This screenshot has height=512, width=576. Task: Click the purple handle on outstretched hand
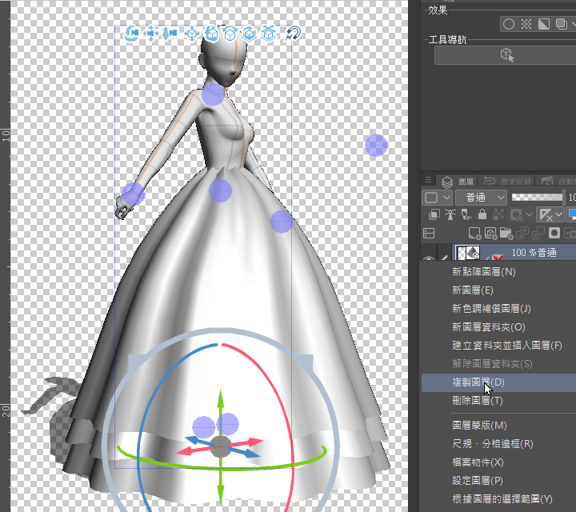point(133,194)
